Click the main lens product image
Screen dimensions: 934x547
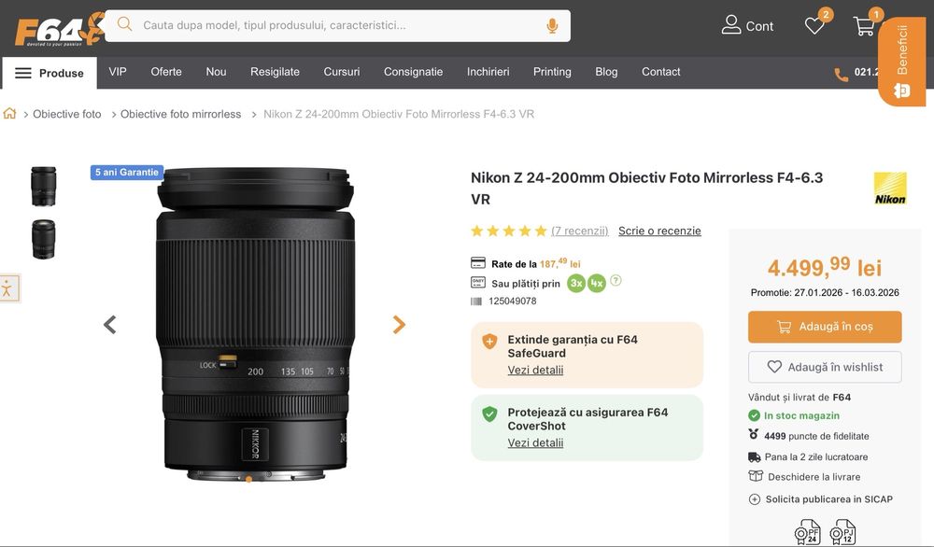point(255,325)
